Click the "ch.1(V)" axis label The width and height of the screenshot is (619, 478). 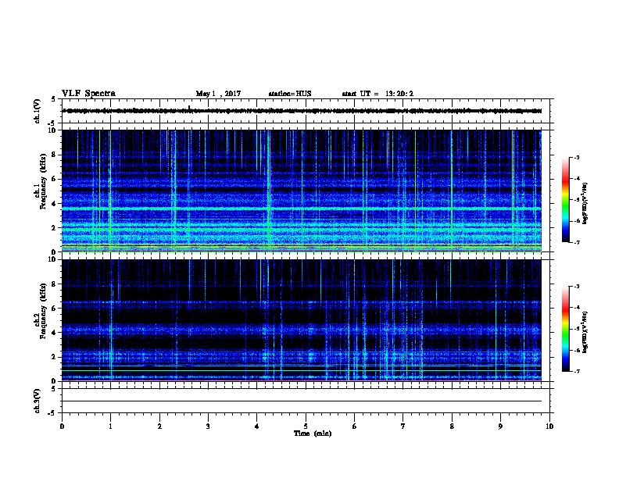click(37, 111)
